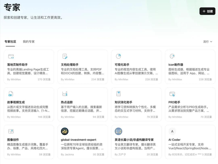The height and width of the screenshot is (164, 218).
Task: Click the 热点追踪 description text
Action: tap(82, 109)
